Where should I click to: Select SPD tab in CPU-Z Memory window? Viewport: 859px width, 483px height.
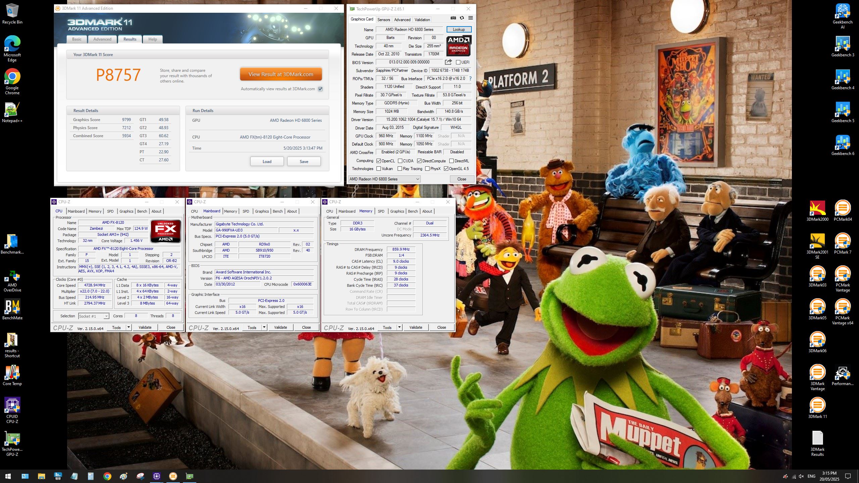pyautogui.click(x=381, y=211)
